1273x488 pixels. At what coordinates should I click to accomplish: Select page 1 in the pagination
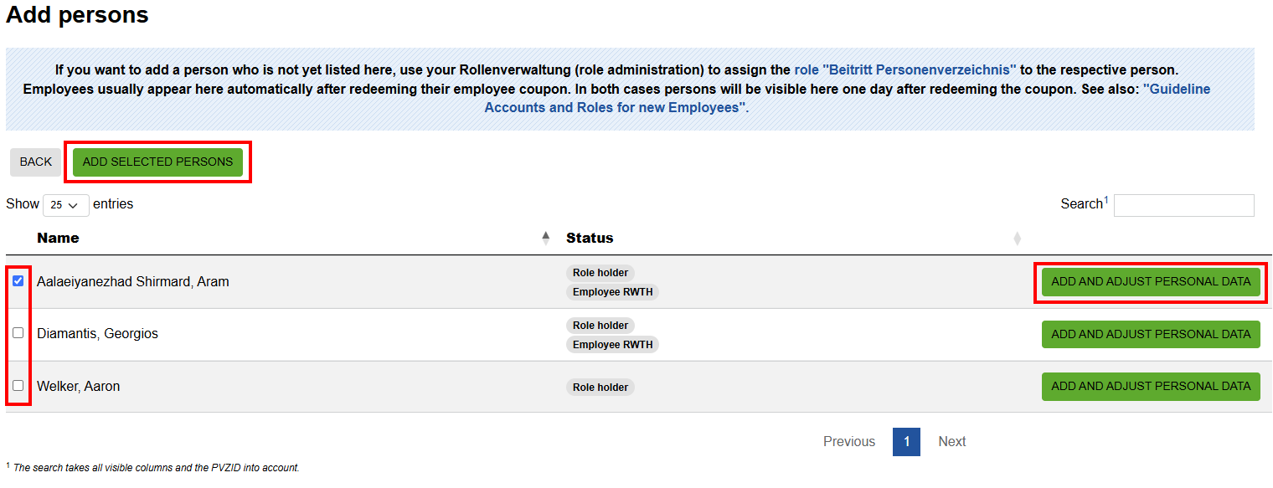click(905, 441)
